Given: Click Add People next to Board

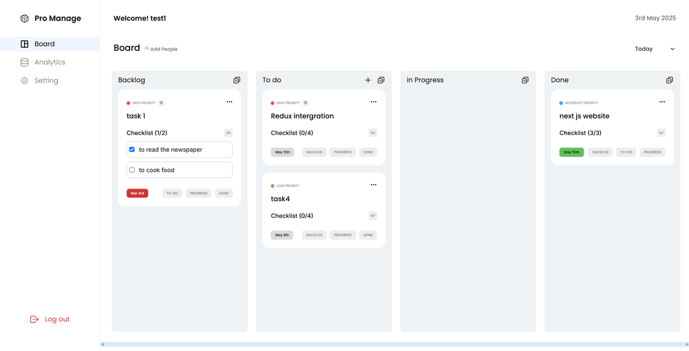Looking at the screenshot, I should (x=161, y=49).
